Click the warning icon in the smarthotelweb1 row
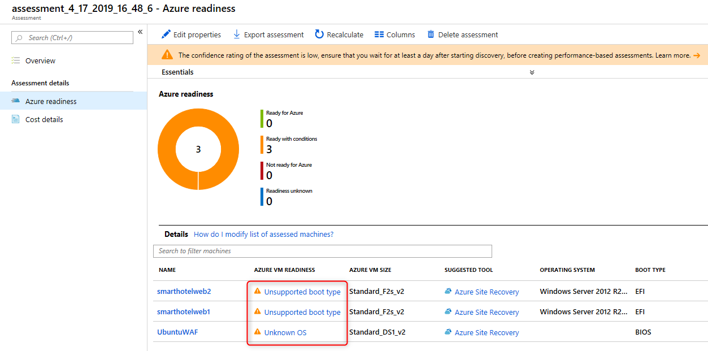Image resolution: width=708 pixels, height=351 pixels. click(x=258, y=311)
